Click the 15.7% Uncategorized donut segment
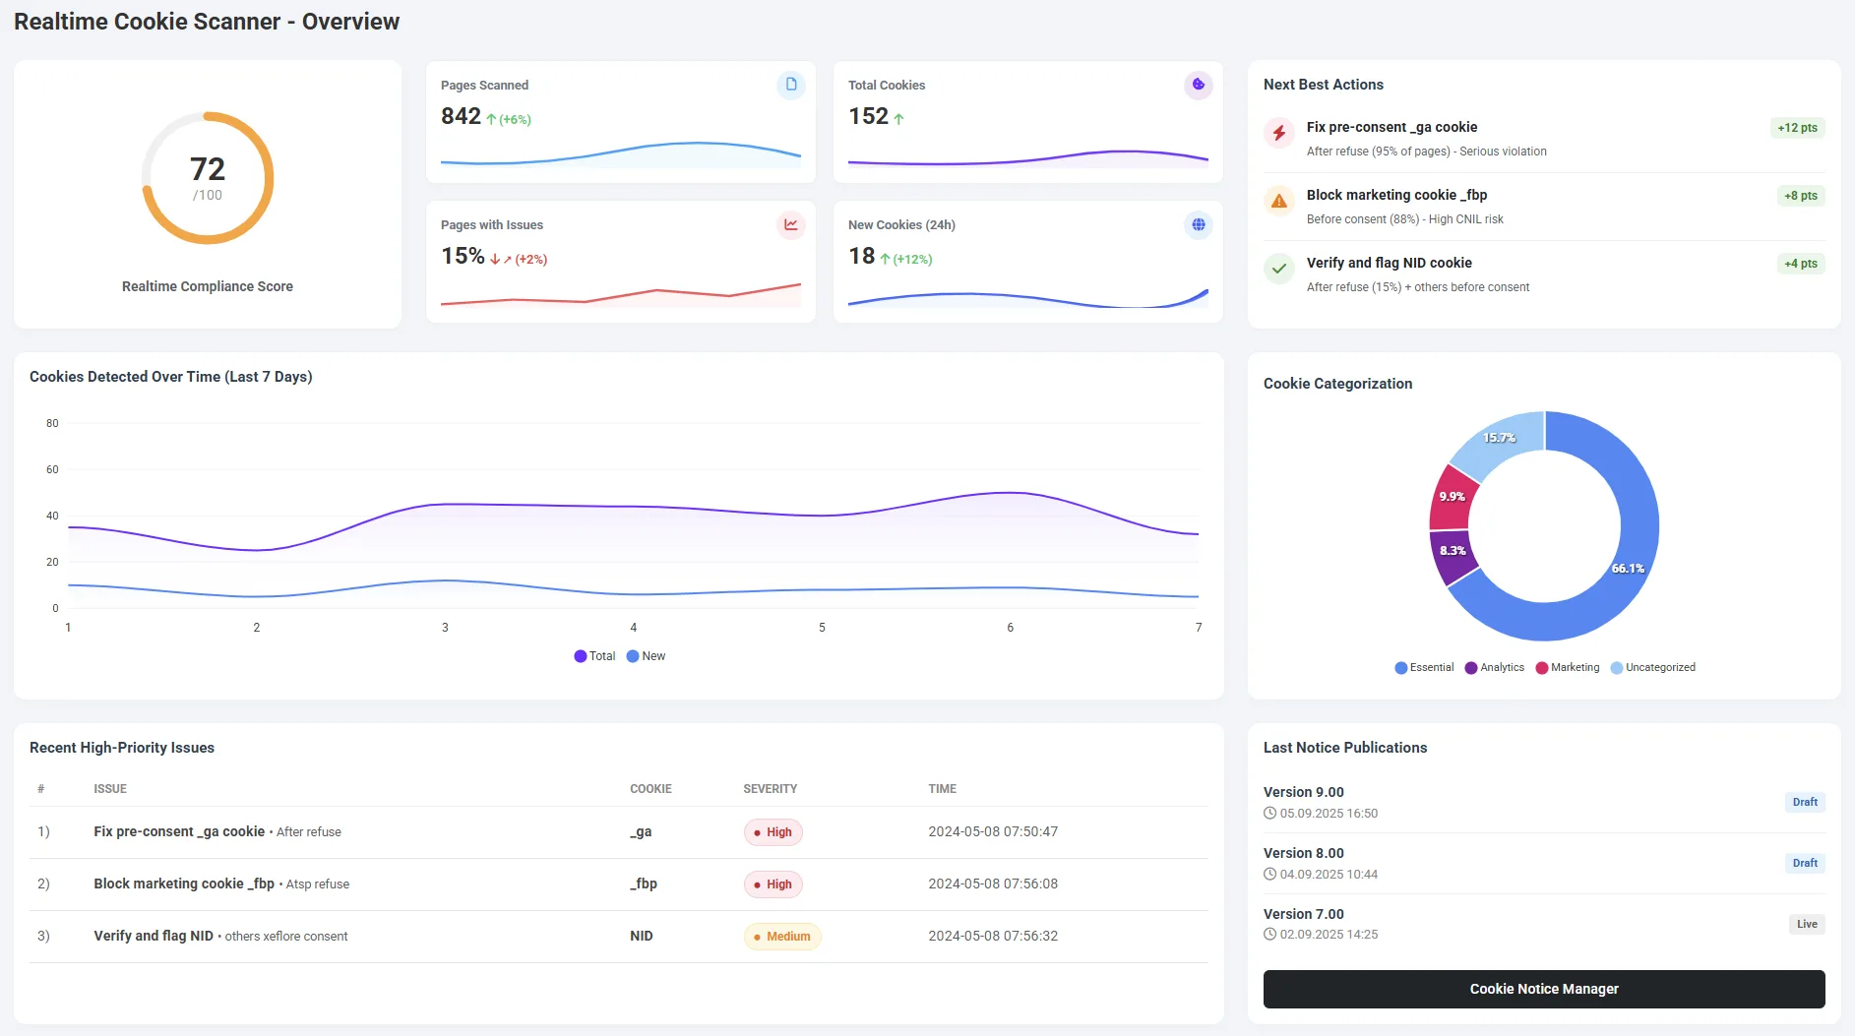 [1500, 439]
